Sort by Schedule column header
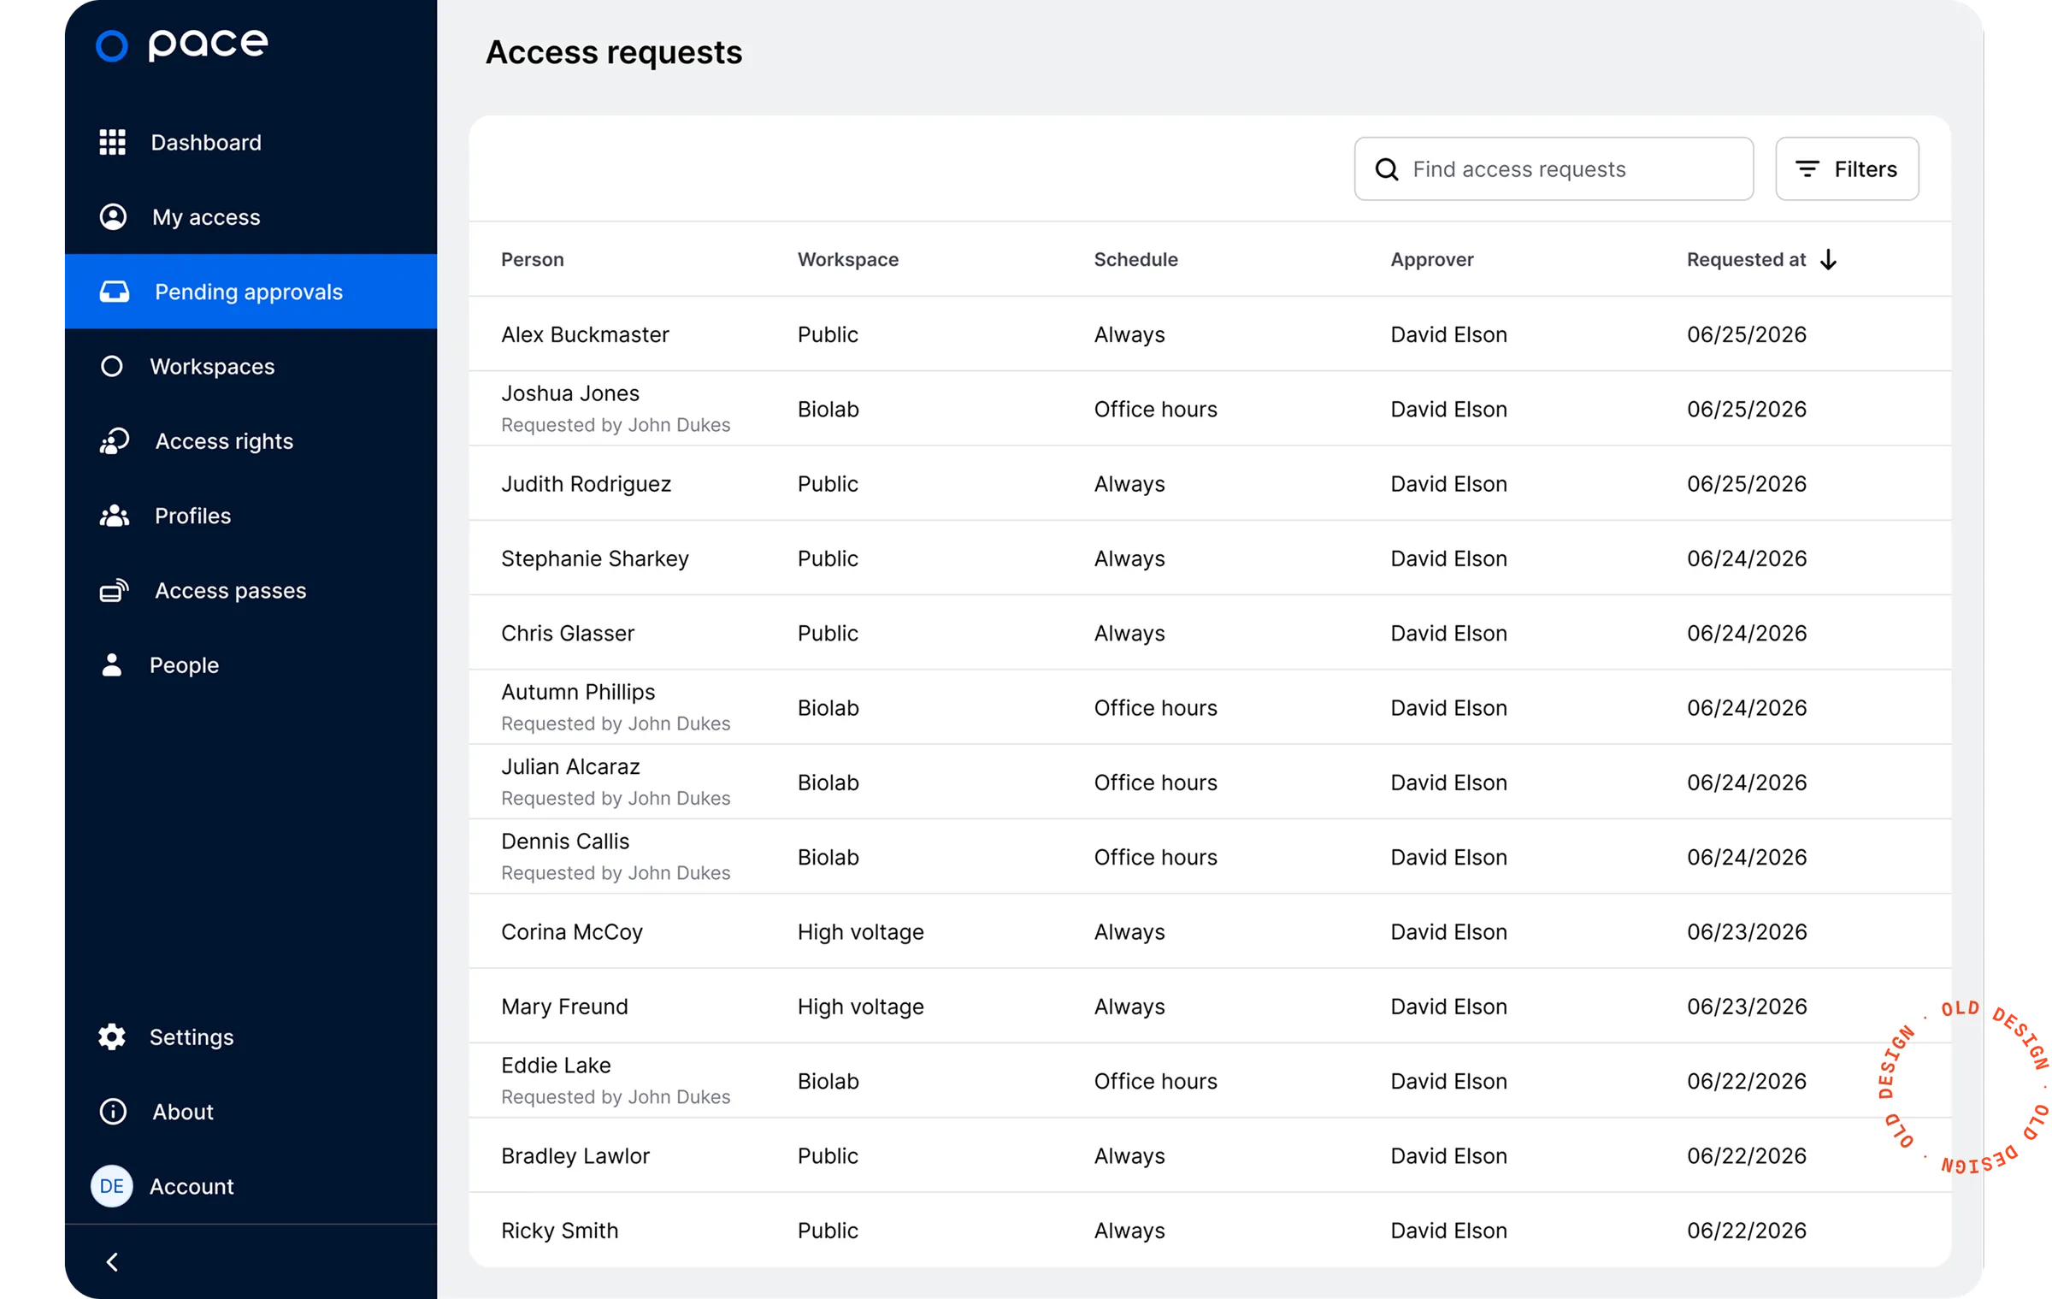The width and height of the screenshot is (2052, 1299). coord(1135,259)
